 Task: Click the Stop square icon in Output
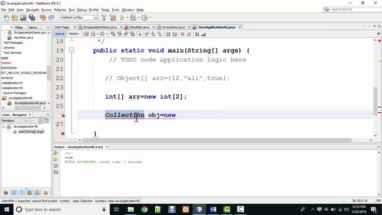click(56, 166)
